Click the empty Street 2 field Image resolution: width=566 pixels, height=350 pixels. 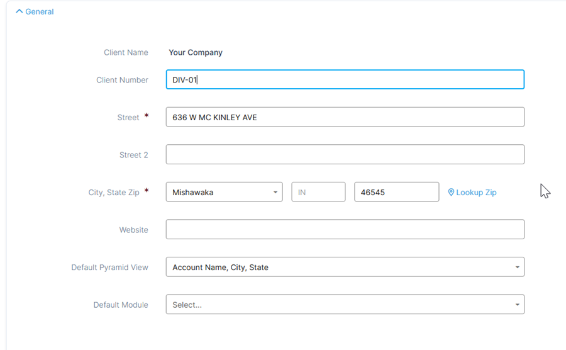(345, 155)
